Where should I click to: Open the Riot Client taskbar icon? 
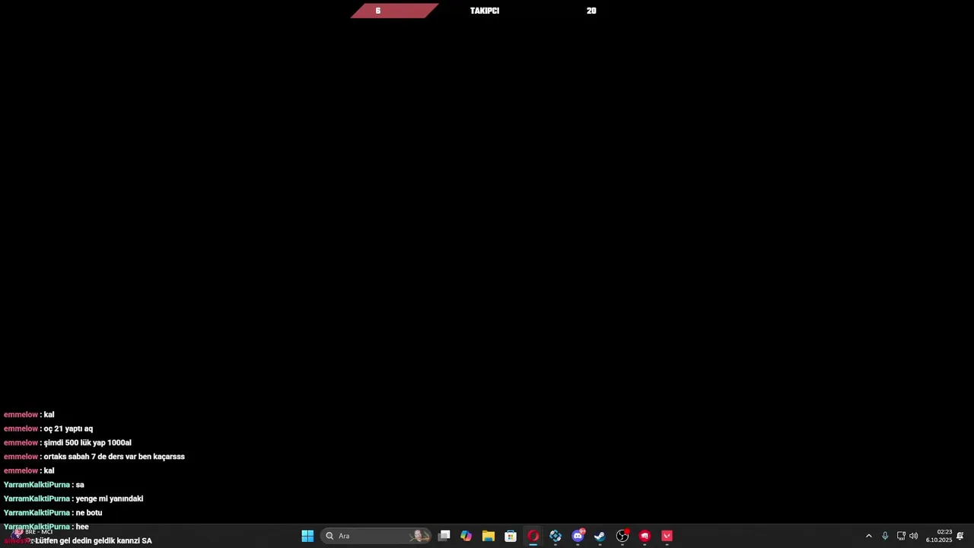(645, 536)
